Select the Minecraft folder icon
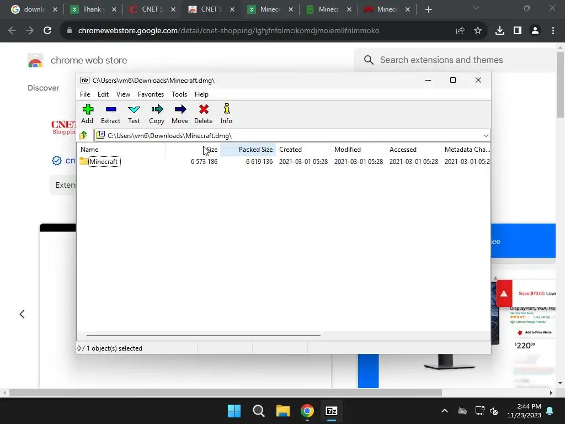The image size is (565, 424). click(x=84, y=161)
